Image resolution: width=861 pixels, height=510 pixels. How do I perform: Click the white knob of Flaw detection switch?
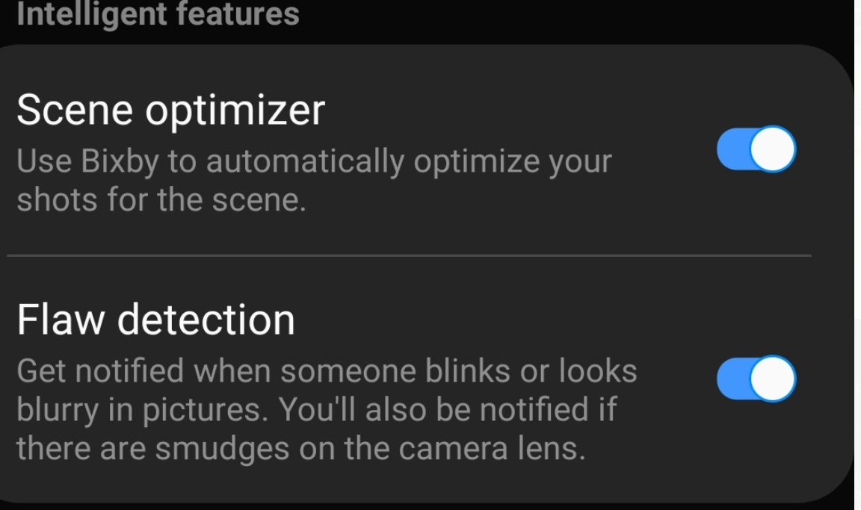(x=772, y=379)
